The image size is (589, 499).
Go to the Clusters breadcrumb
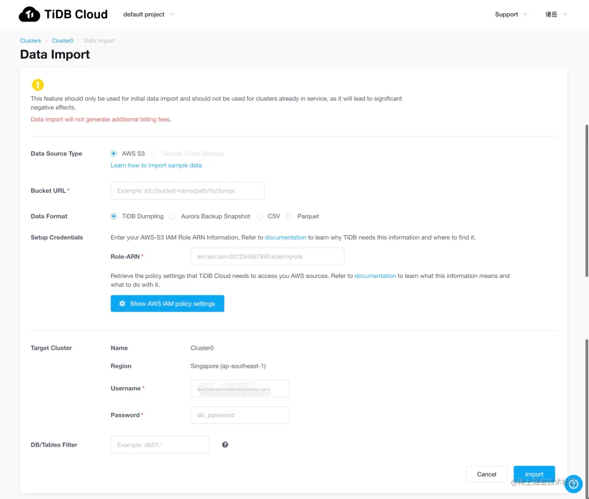pyautogui.click(x=30, y=41)
